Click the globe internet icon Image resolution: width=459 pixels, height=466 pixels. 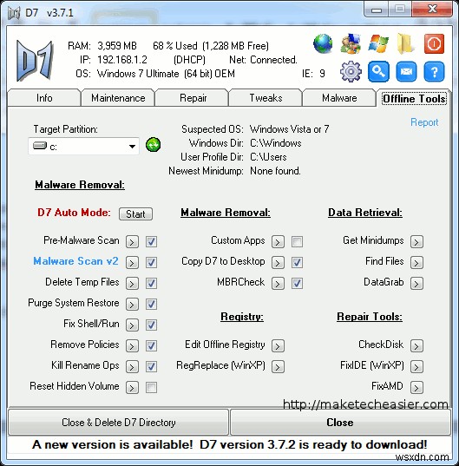pos(323,44)
